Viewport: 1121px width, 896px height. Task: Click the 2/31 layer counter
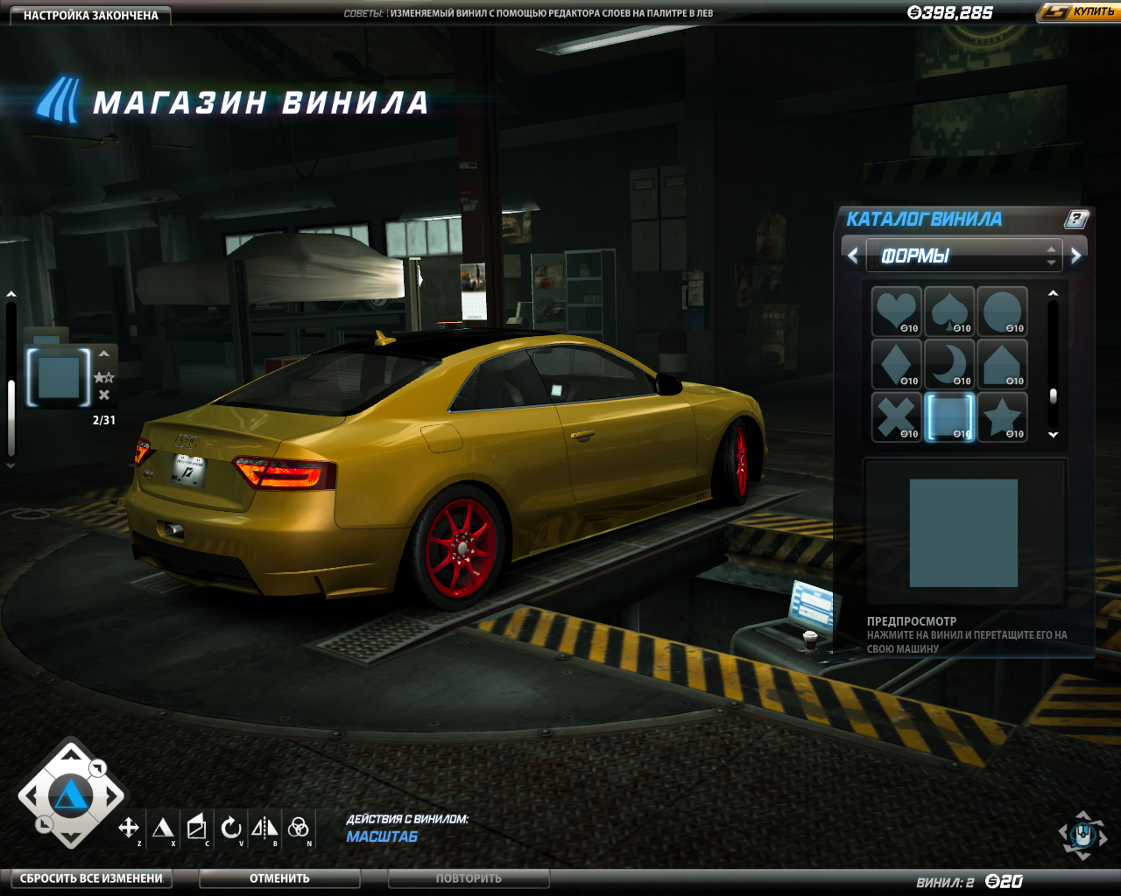(x=104, y=420)
